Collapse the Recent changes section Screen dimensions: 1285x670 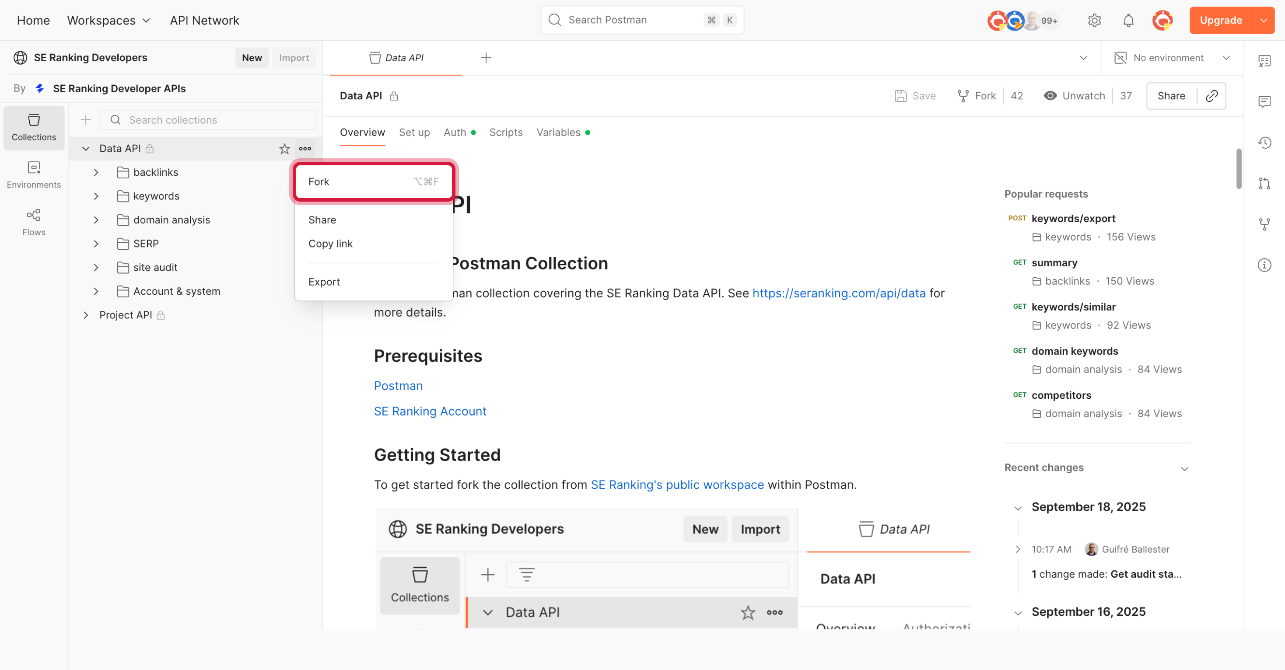pos(1184,468)
